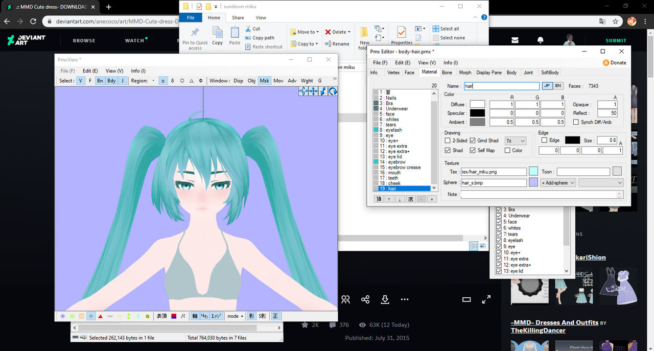Click the red-blue gradient square icon
This screenshot has height=351, width=654.
tap(174, 316)
